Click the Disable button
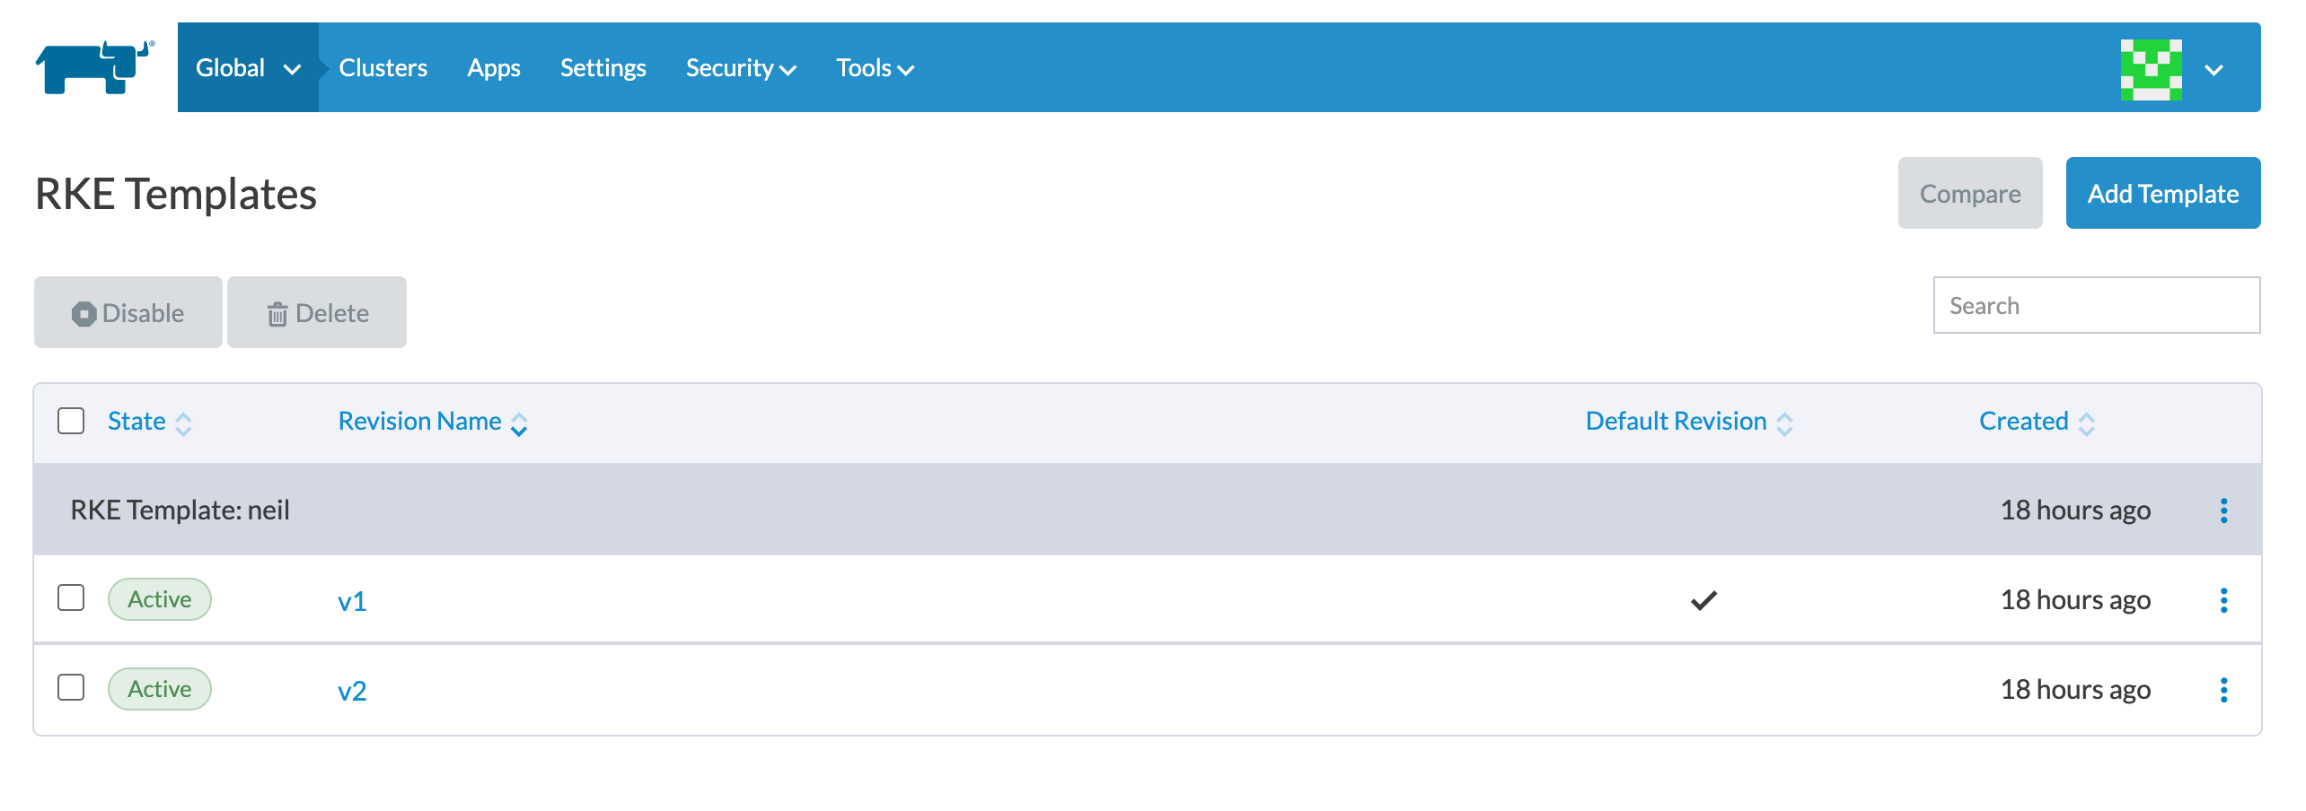This screenshot has width=2306, height=811. click(128, 312)
